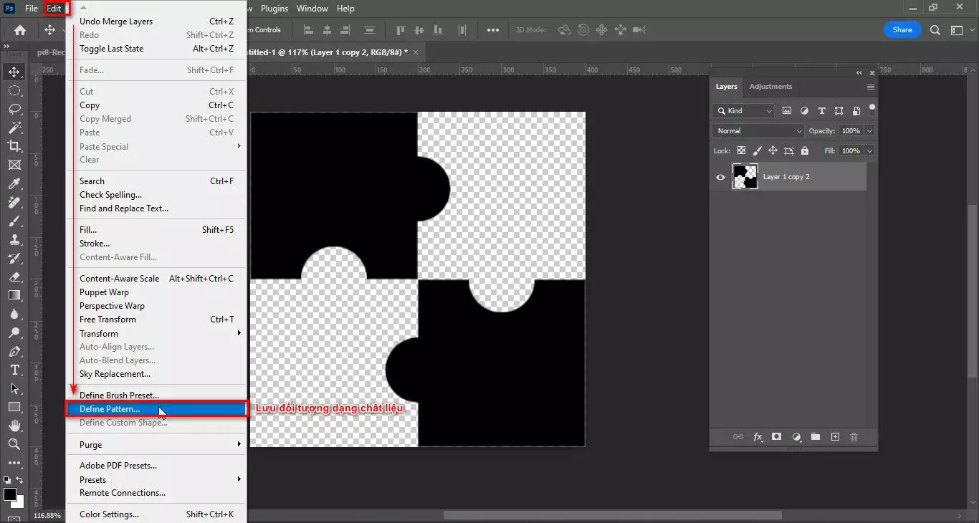The width and height of the screenshot is (979, 523).
Task: Expand the Kind filter dropdown
Action: tap(770, 111)
